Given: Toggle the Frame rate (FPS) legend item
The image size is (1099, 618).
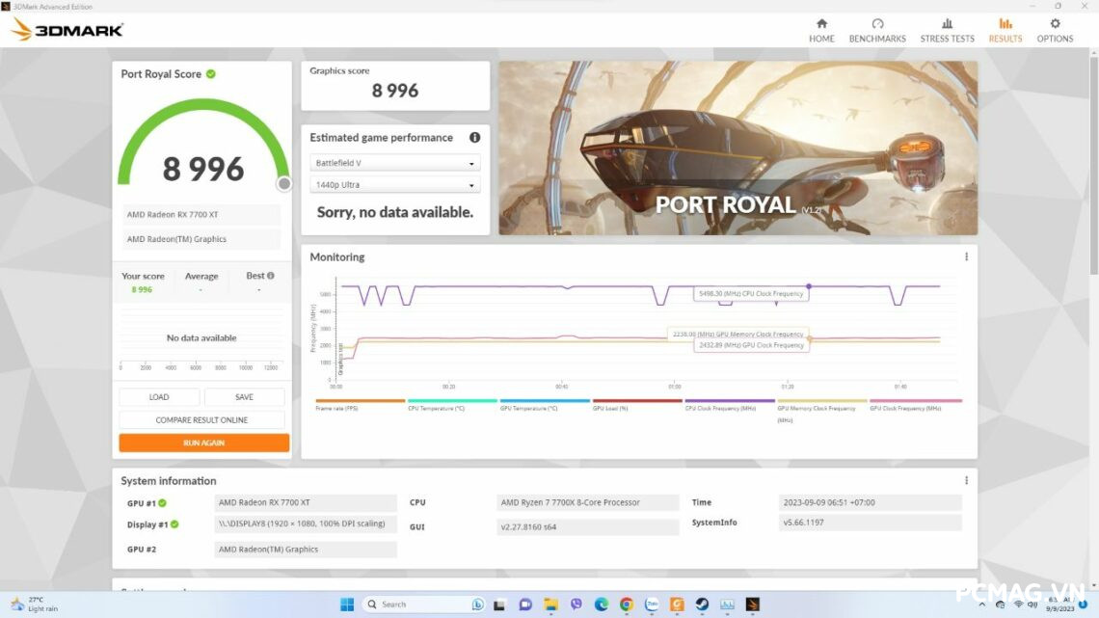Looking at the screenshot, I should [x=339, y=408].
